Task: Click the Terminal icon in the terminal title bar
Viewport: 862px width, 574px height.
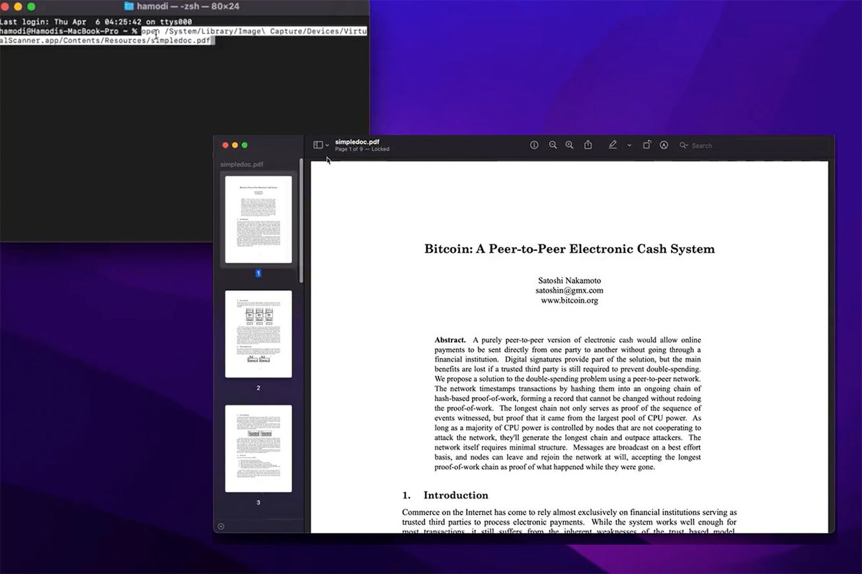Action: [x=128, y=7]
